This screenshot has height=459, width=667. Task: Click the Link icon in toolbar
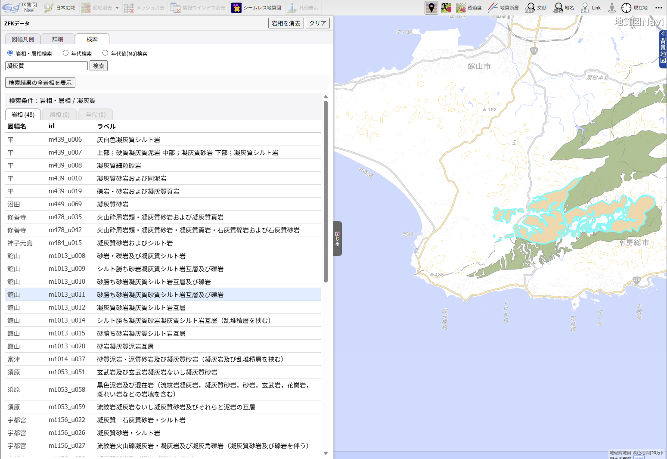click(x=591, y=8)
